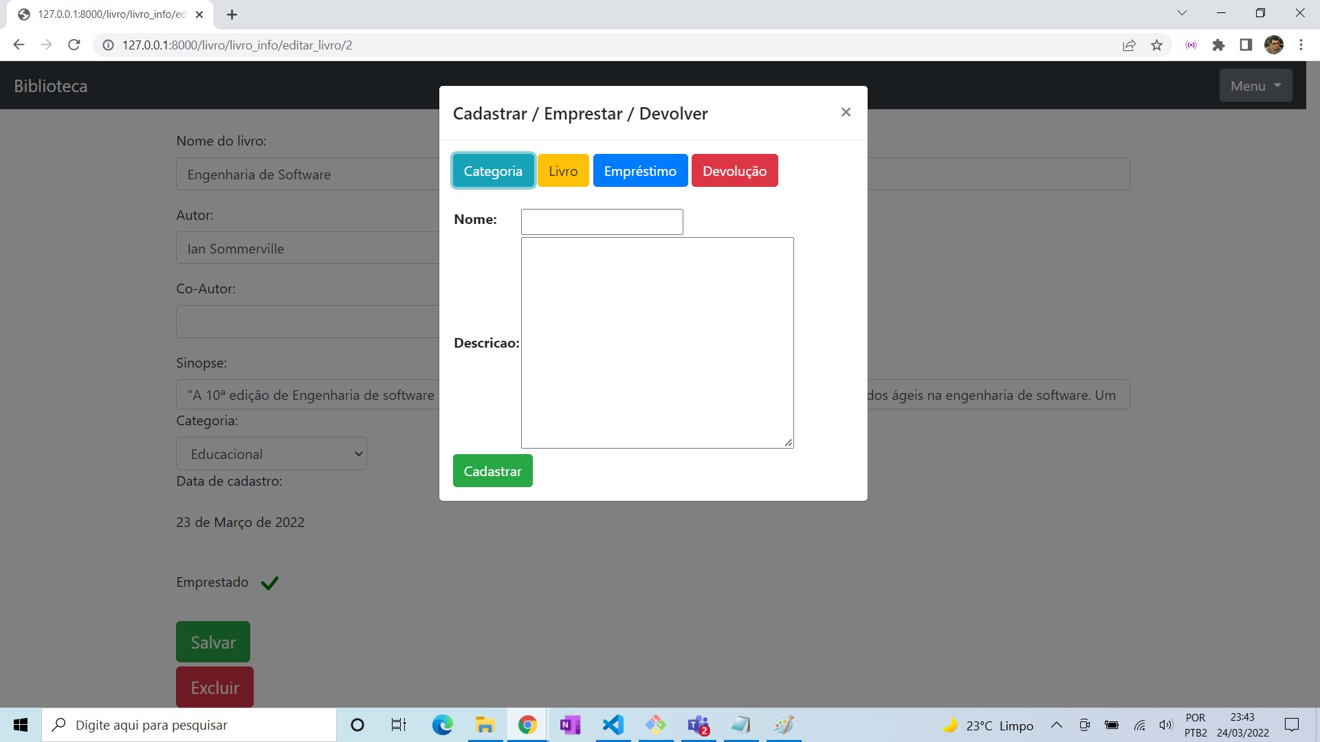Open the Chrome profile account menu
Image resolution: width=1320 pixels, height=742 pixels.
(1275, 45)
